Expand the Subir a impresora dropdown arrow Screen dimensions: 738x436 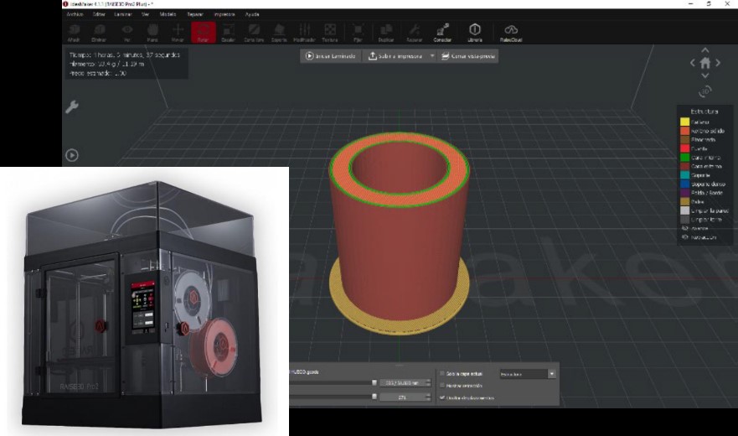tap(432, 56)
